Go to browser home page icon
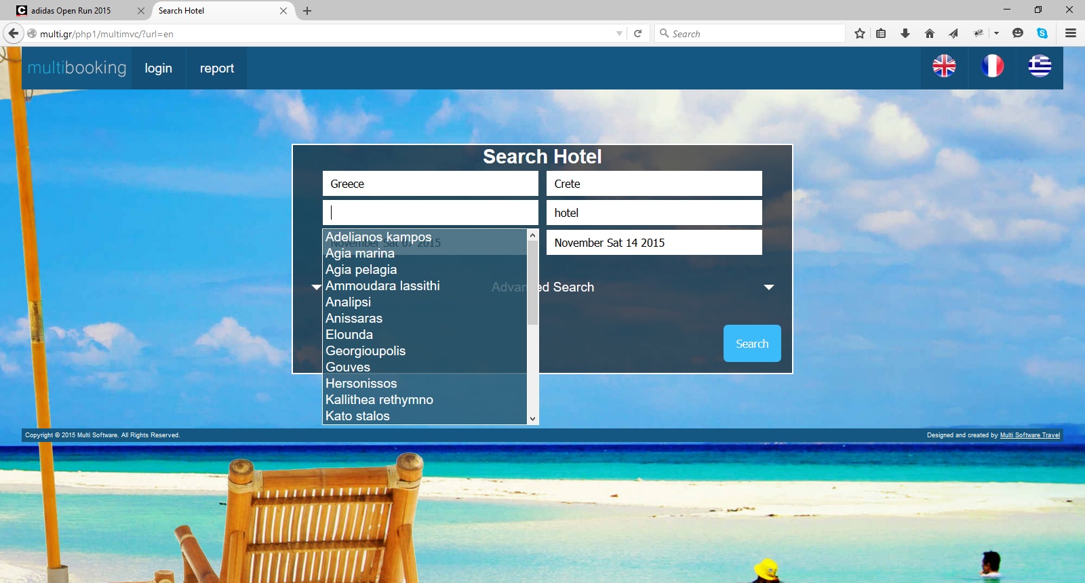The height and width of the screenshot is (583, 1085). click(930, 33)
